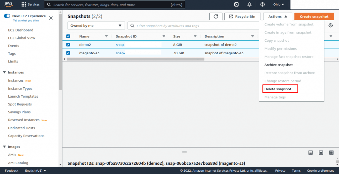Viewport: 339px width, 174px height.
Task: Open Instance Types in the sidebar
Action: tap(20, 88)
